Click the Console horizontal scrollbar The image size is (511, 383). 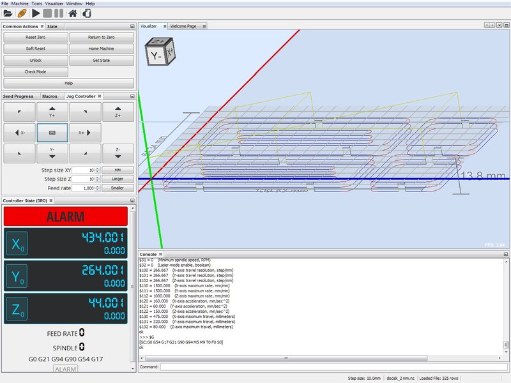point(286,358)
